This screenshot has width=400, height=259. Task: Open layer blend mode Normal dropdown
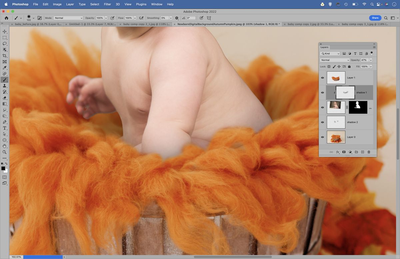[x=335, y=60]
